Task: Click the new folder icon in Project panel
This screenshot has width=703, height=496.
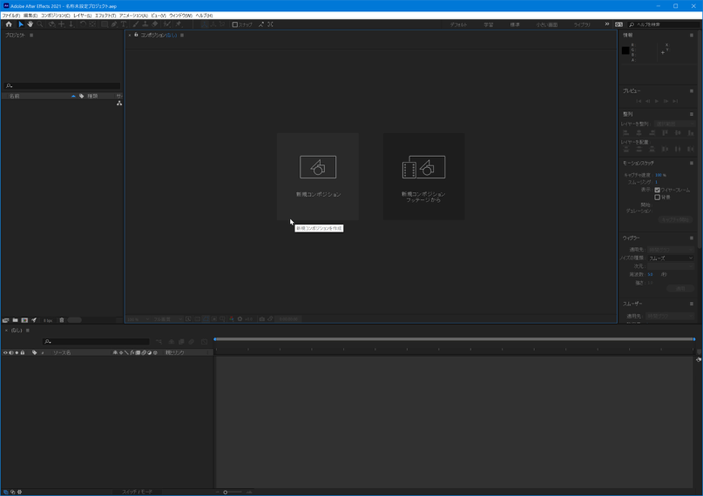Action: (x=15, y=319)
